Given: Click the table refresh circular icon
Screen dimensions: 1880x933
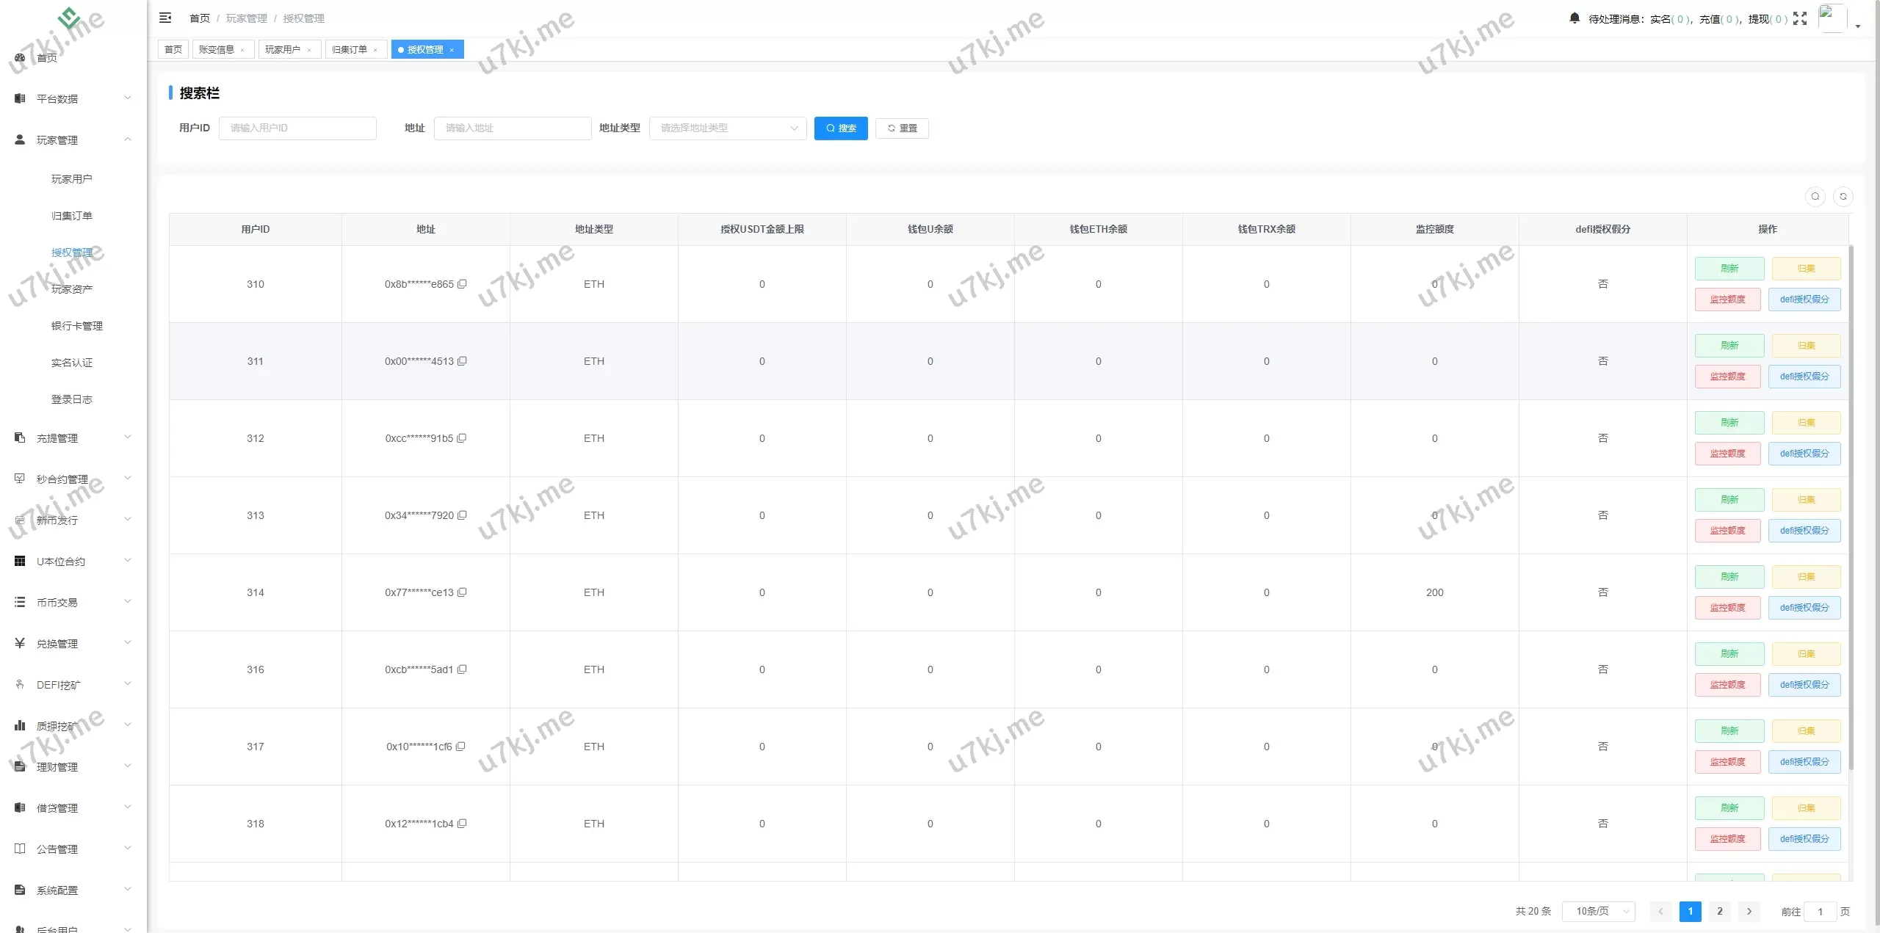Looking at the screenshot, I should 1843,196.
